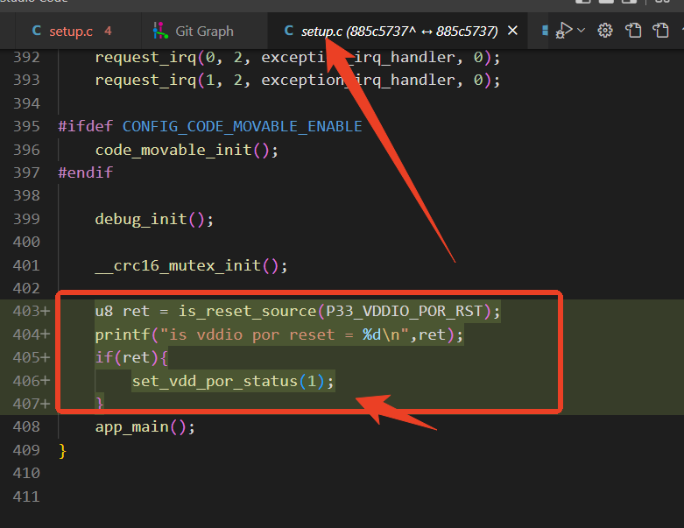The image size is (684, 528).
Task: Click added line marker 407+ in the gutter
Action: point(32,404)
